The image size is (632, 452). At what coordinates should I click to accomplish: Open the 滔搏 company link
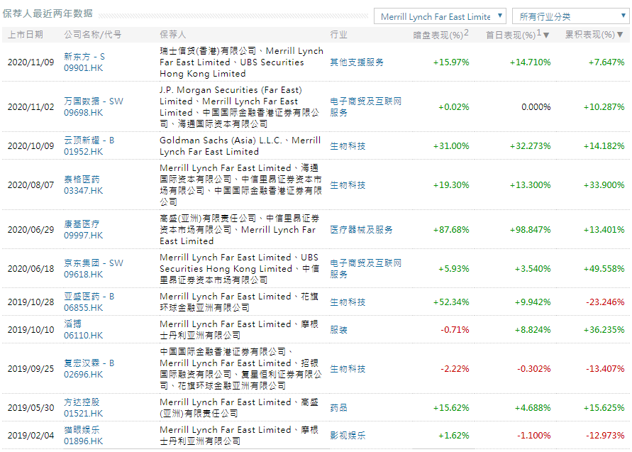click(x=73, y=324)
